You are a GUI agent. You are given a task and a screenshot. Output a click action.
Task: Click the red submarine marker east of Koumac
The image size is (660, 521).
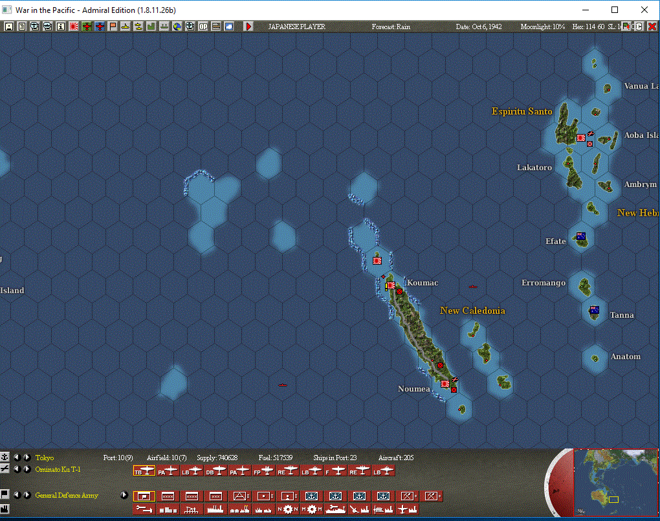click(x=473, y=287)
